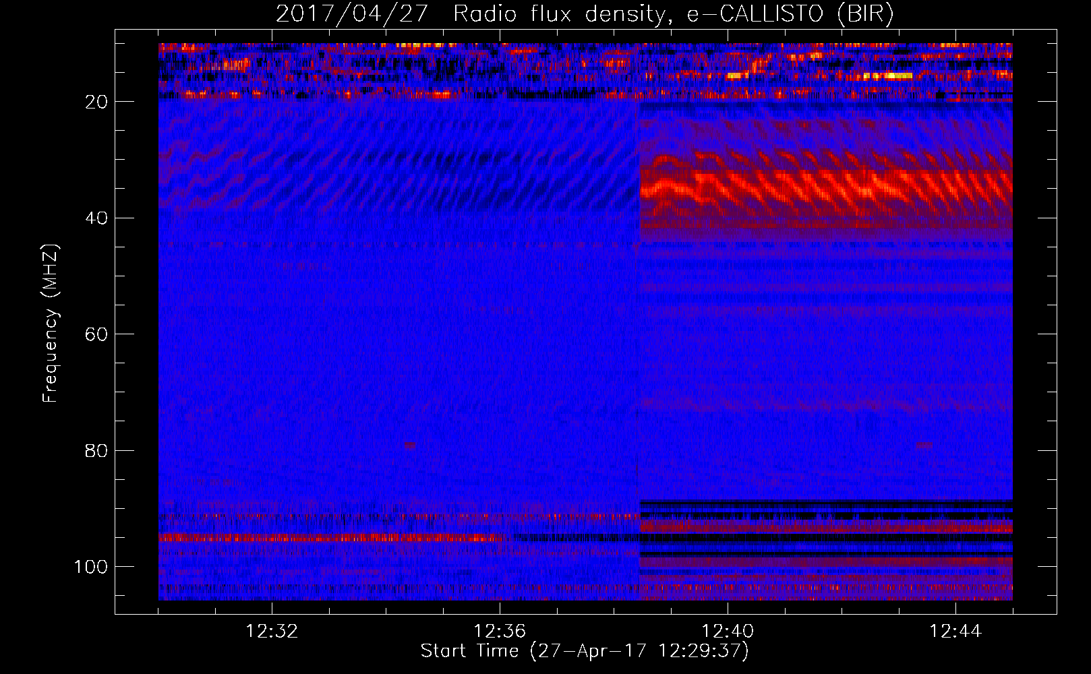Click the 'Start Time' x-axis label

[585, 651]
